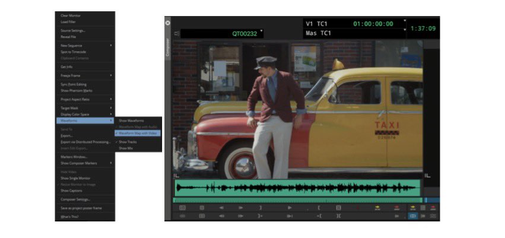This screenshot has height=238, width=505.
Task: Click the 1:37:09 duration readout
Action: [x=423, y=28]
